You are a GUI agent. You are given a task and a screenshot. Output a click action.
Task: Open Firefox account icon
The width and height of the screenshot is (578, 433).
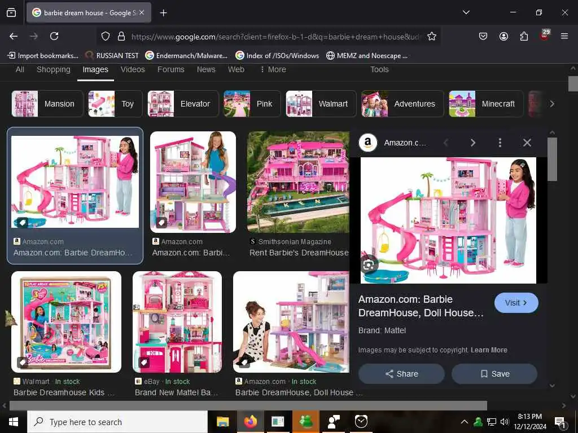click(x=503, y=36)
